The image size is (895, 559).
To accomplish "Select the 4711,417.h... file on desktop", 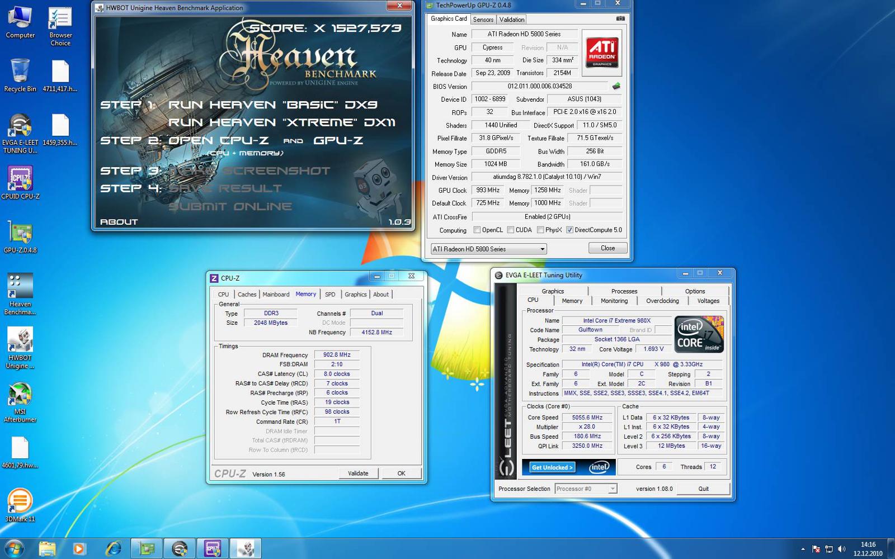I will pyautogui.click(x=60, y=75).
